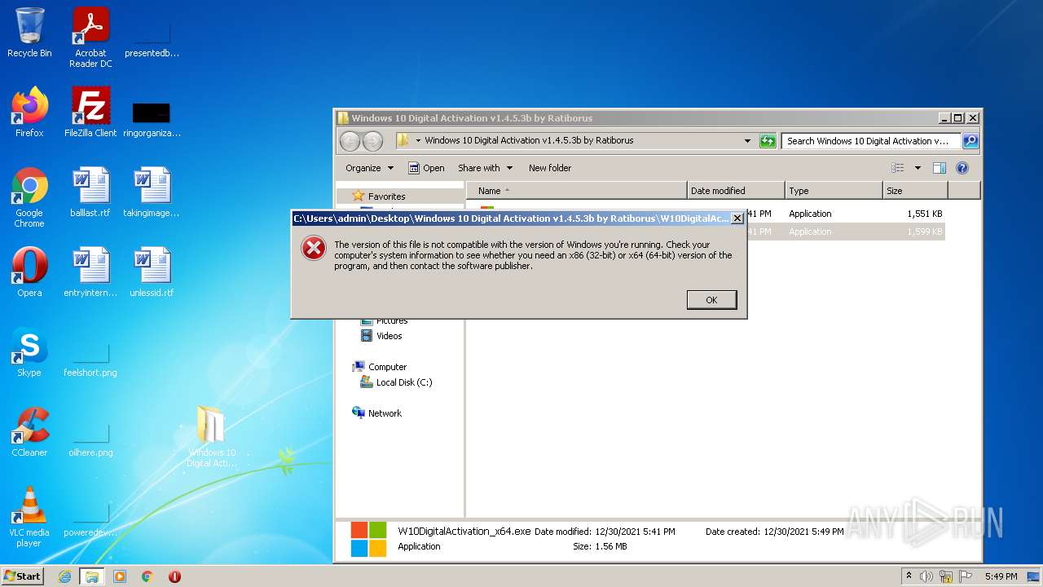Click the Explorer Forward navigation button
Screen dimensions: 1043x587
tap(372, 141)
